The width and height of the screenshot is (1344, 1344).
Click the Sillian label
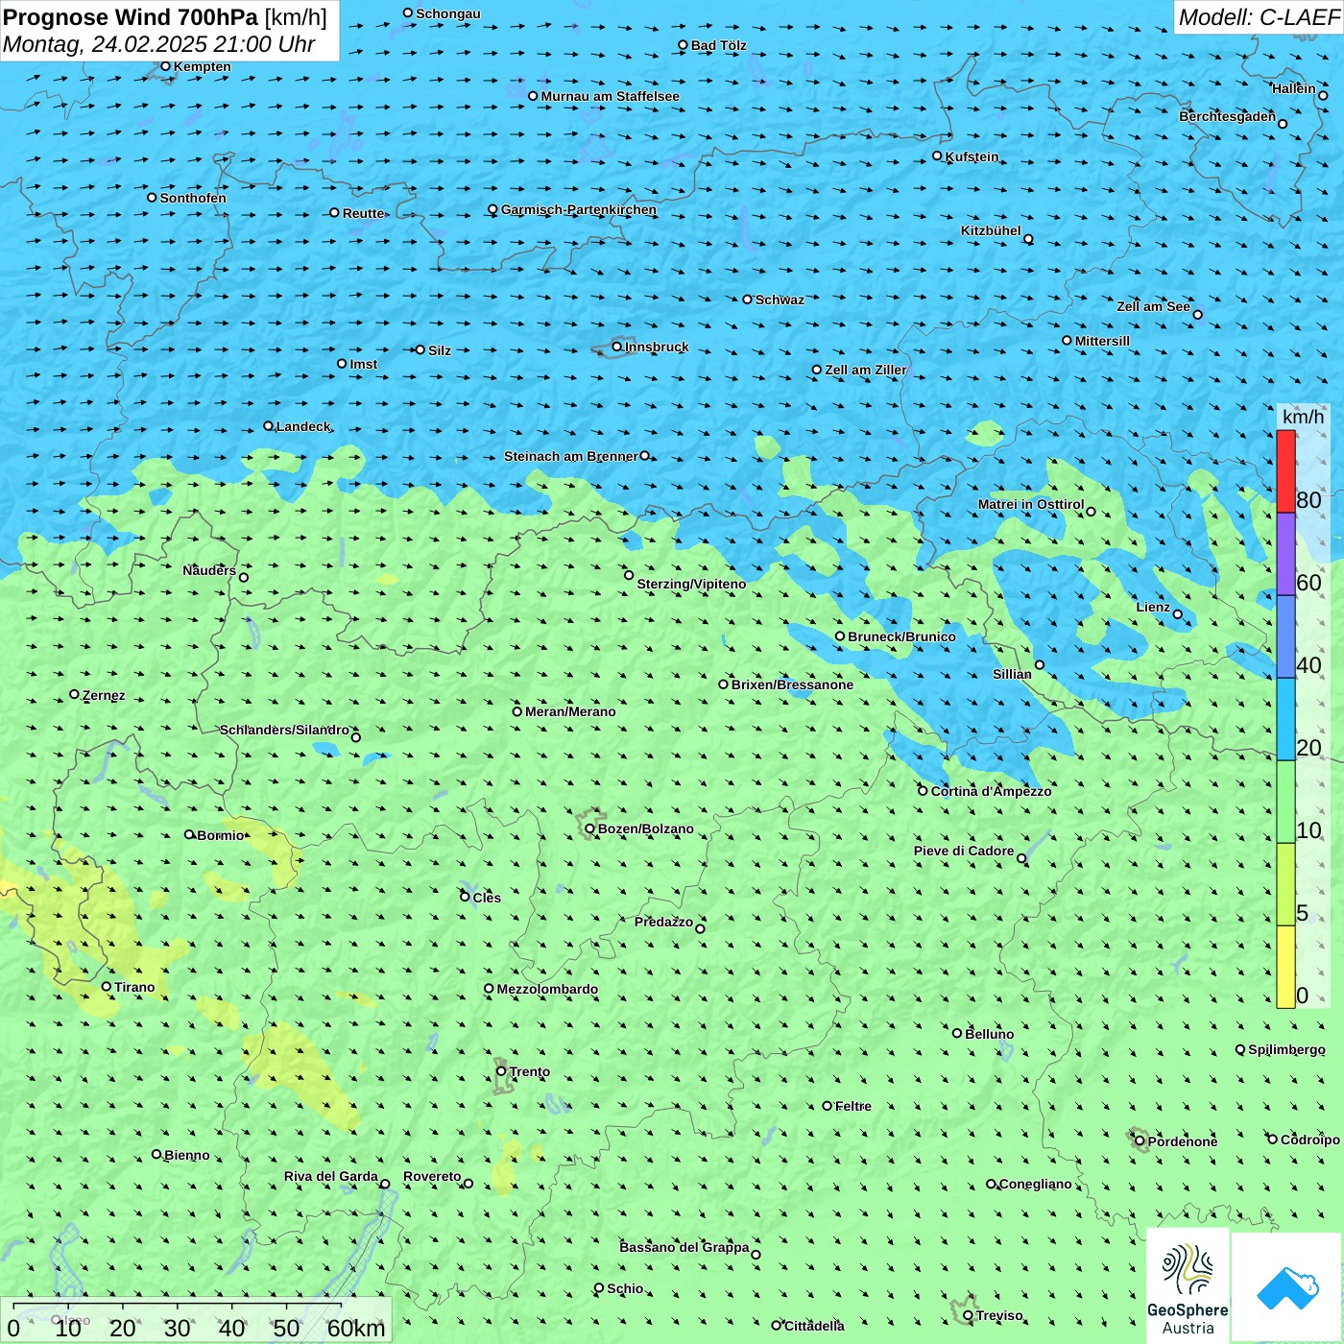point(1013,674)
